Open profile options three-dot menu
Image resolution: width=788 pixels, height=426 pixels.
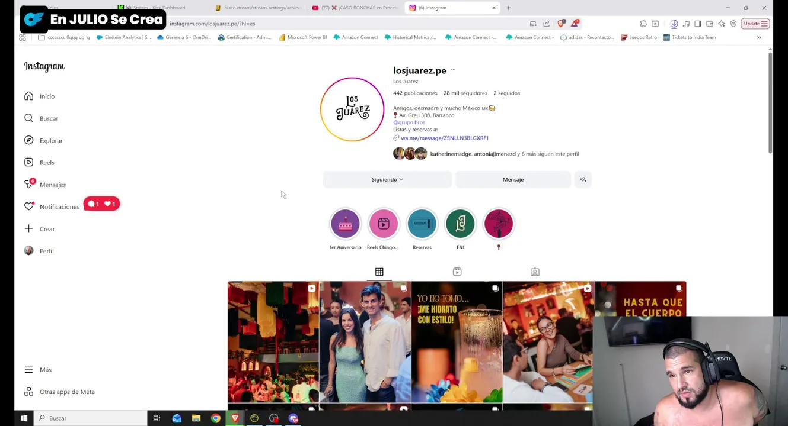click(x=453, y=70)
